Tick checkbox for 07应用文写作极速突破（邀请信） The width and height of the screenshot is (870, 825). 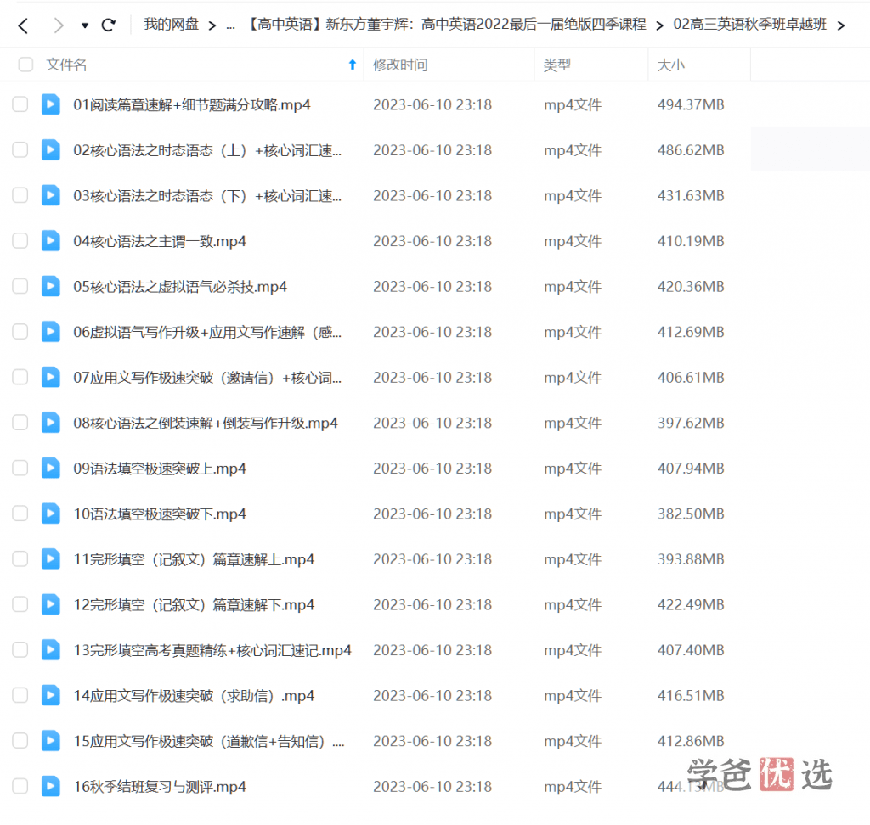coord(20,377)
